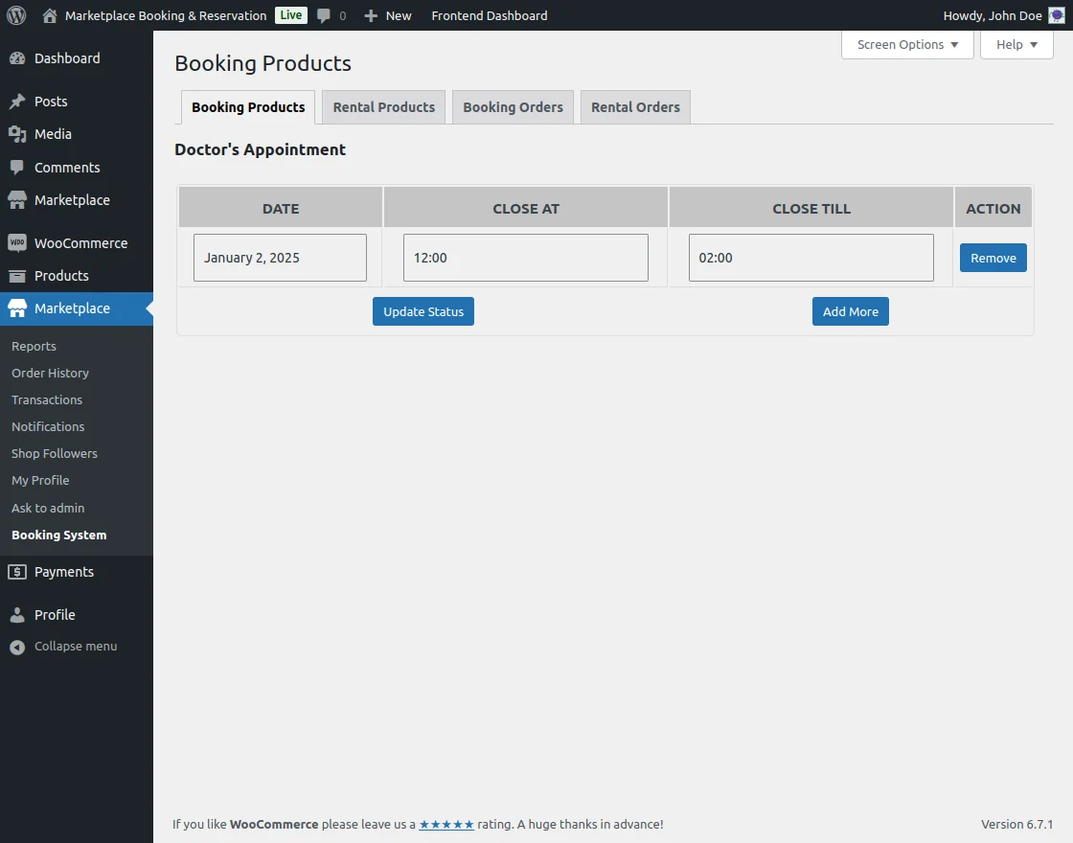The image size is (1073, 843).
Task: Click John Doe's avatar thumbnail
Action: pos(1056,15)
